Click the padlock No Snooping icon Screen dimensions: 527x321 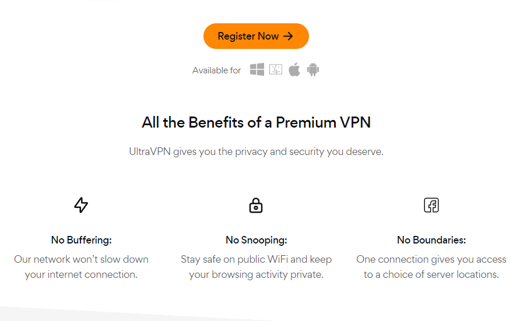(256, 205)
